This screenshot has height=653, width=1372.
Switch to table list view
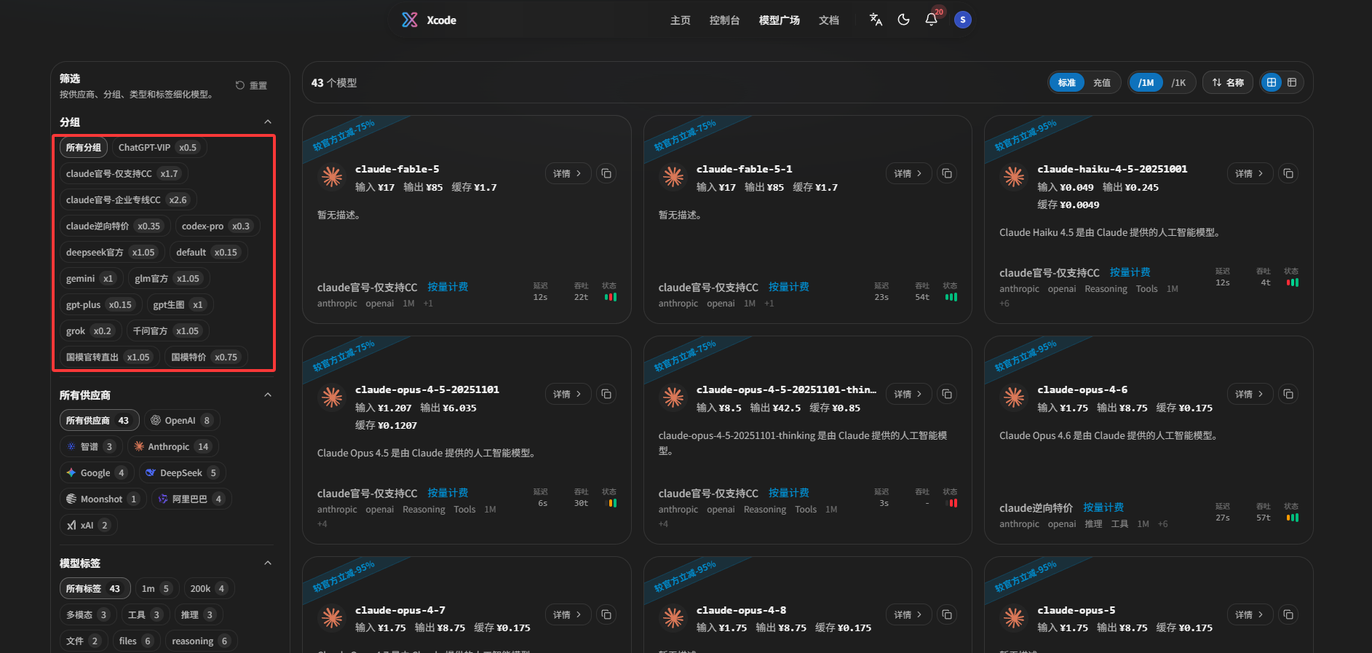point(1292,82)
